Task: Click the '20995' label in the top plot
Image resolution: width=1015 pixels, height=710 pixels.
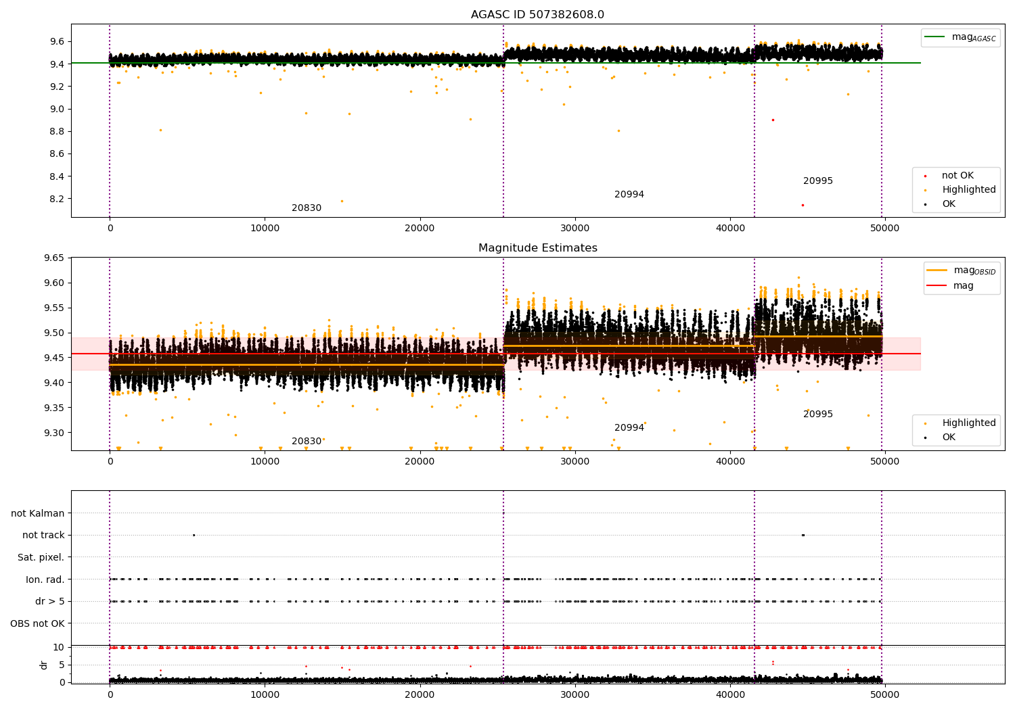Action: coord(818,181)
